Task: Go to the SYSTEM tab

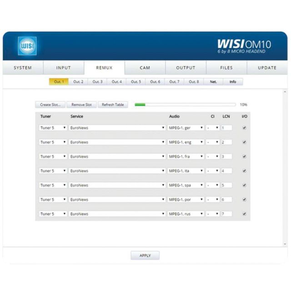Action: tap(23, 68)
